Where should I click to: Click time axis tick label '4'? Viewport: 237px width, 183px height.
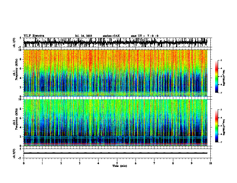coord(98,163)
